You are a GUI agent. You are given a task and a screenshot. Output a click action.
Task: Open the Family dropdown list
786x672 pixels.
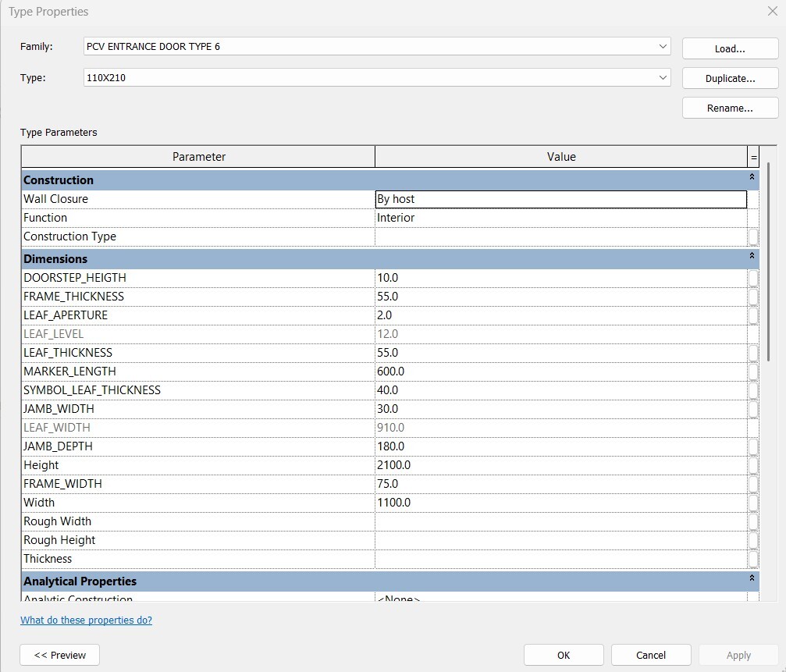click(x=663, y=47)
